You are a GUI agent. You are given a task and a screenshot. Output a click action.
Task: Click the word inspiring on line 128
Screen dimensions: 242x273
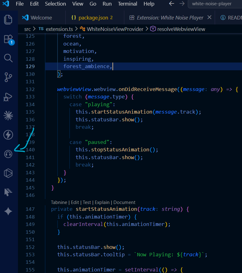coord(77,59)
